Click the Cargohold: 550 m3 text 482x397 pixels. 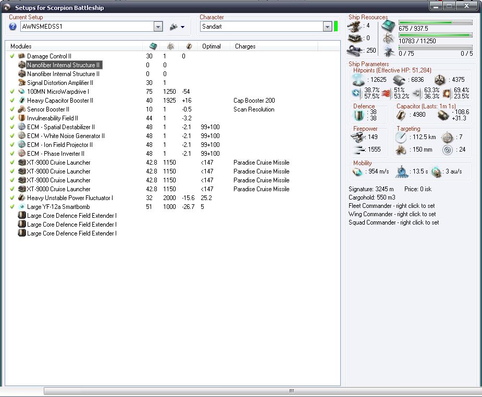coord(372,197)
